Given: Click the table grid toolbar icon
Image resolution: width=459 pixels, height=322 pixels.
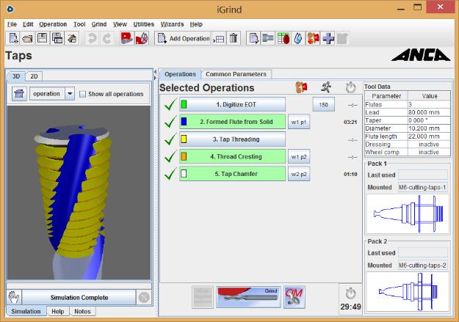Looking at the screenshot, I should pyautogui.click(x=218, y=38).
